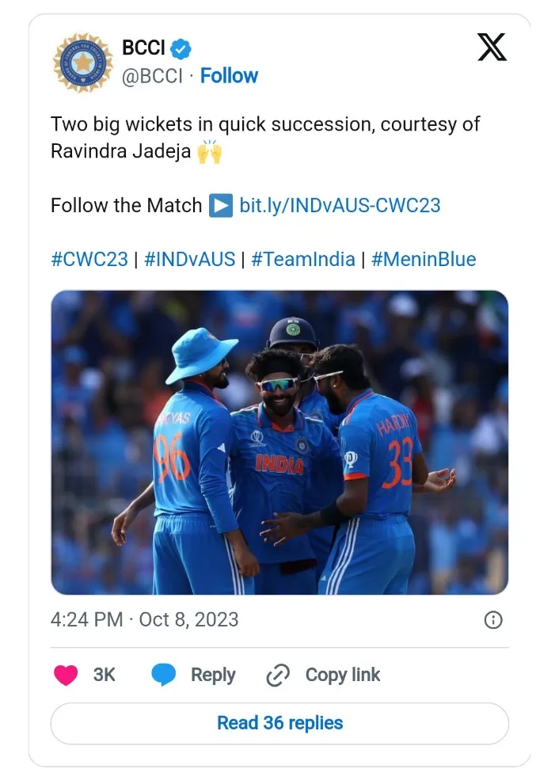Image resolution: width=559 pixels, height=769 pixels.
Task: Open the #MeninBlue hashtag
Action: coord(424,260)
